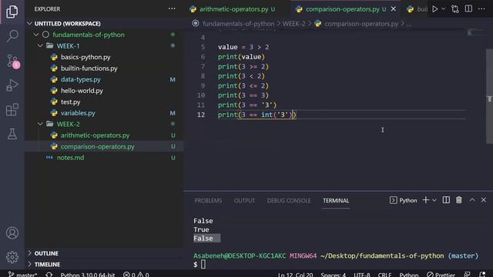Change indentation via Spaces: 4
The image size is (493, 277).
pos(333,274)
